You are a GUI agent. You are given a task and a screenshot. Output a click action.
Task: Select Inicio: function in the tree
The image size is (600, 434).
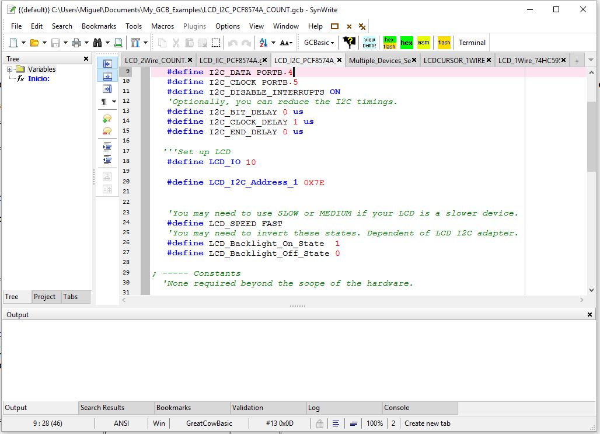(x=39, y=78)
